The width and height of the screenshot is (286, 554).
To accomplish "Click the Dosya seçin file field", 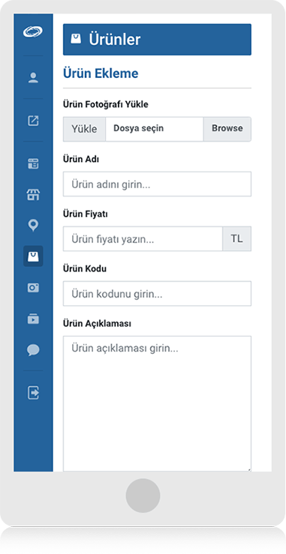I will 155,129.
